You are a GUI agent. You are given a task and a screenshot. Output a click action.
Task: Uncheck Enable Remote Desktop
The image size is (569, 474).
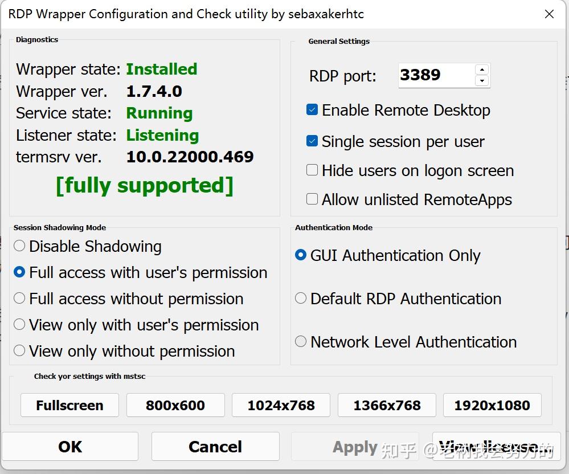click(x=312, y=110)
